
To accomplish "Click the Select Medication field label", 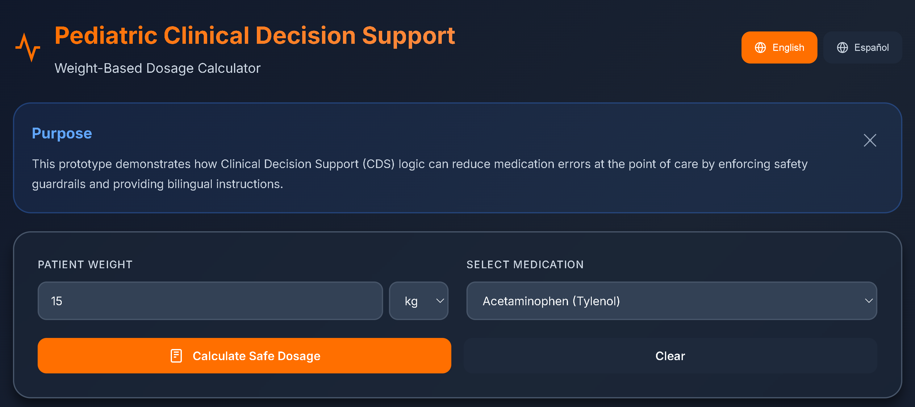I will click(x=525, y=264).
